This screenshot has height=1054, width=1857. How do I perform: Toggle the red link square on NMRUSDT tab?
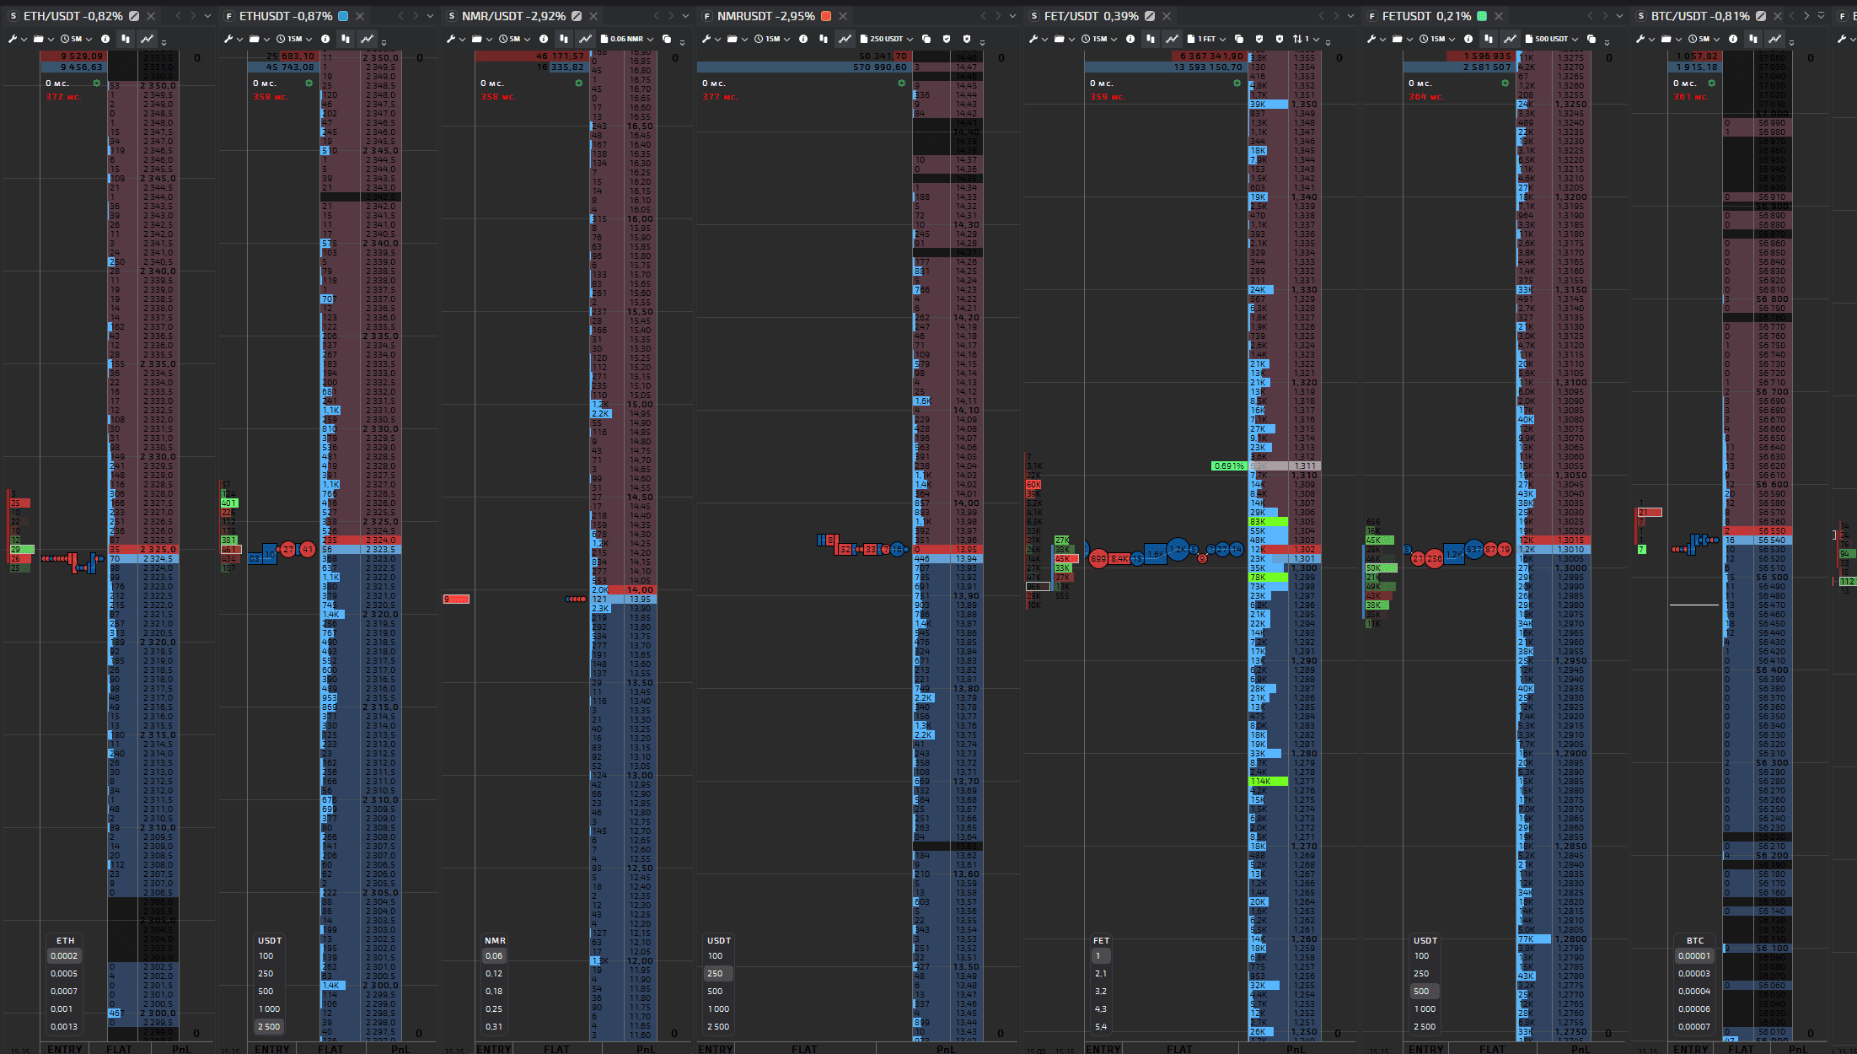826,16
